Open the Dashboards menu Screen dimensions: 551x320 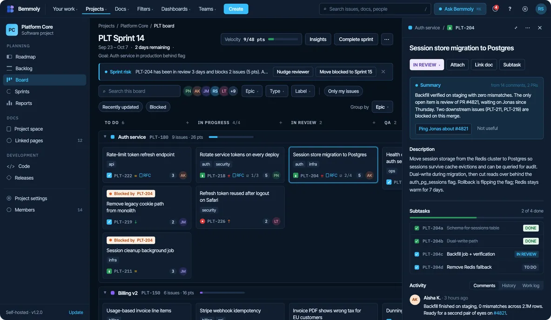(x=176, y=9)
